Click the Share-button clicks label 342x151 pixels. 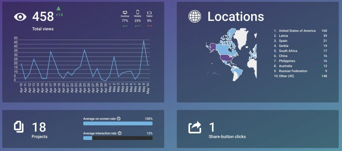click(227, 137)
